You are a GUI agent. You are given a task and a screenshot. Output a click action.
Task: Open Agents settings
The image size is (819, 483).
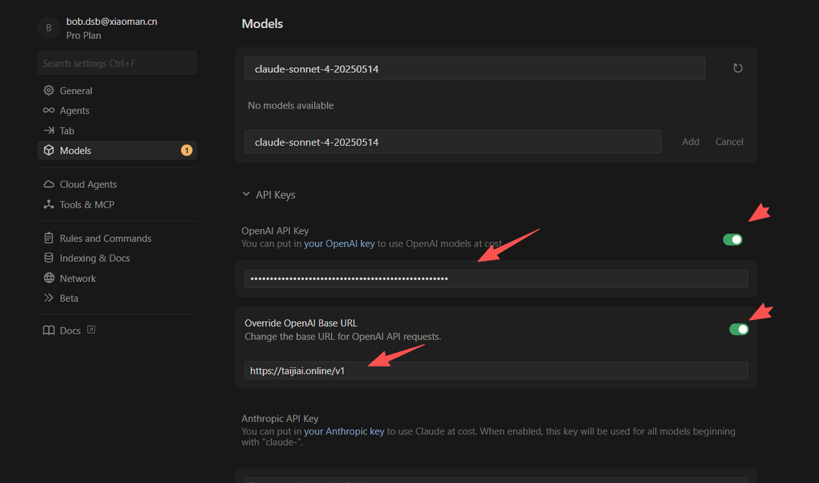pos(117,111)
